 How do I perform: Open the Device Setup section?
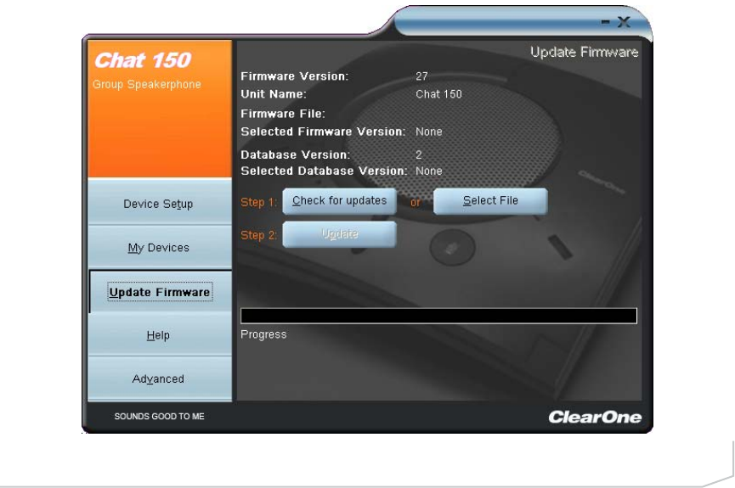[160, 203]
